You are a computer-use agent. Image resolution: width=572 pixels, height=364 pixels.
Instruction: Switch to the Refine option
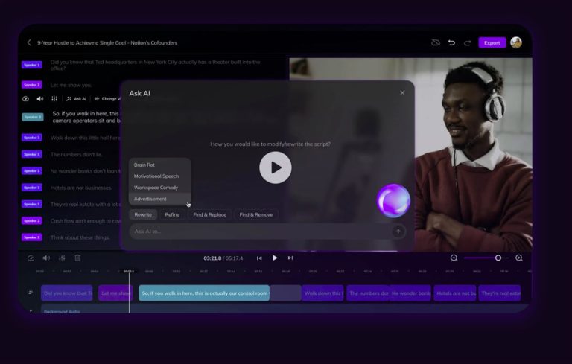point(172,214)
